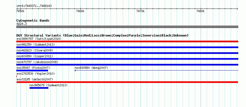Select the blue nsv470797 gain bar

click(127, 65)
